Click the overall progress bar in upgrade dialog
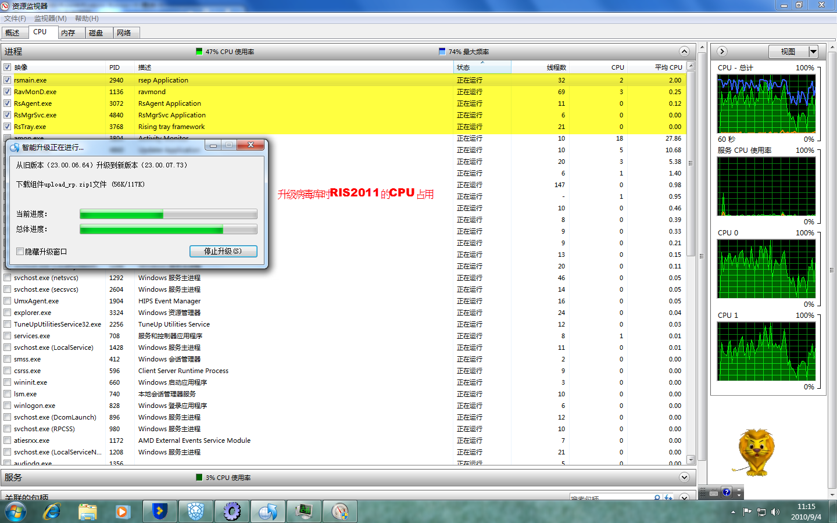 click(169, 230)
